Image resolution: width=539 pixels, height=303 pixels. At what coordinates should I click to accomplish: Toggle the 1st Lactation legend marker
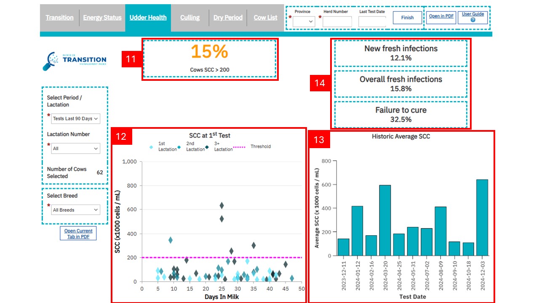152,147
